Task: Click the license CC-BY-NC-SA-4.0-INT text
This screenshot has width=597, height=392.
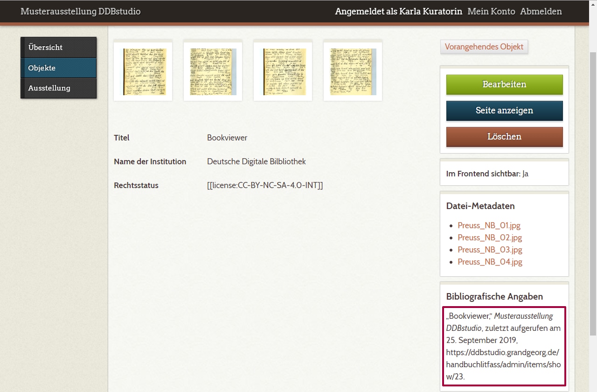Action: point(265,185)
